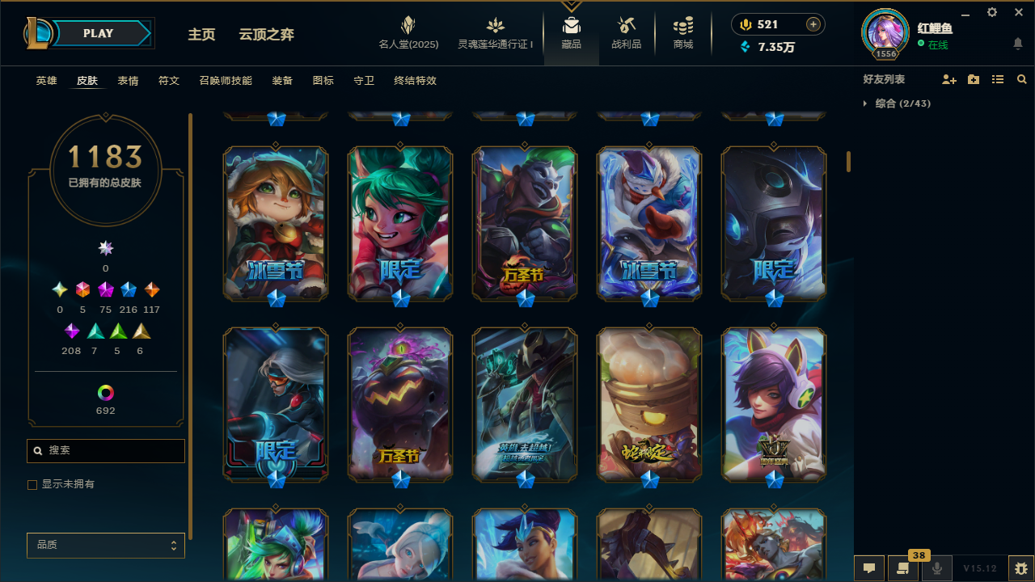Switch to the 表情 tab

(128, 81)
